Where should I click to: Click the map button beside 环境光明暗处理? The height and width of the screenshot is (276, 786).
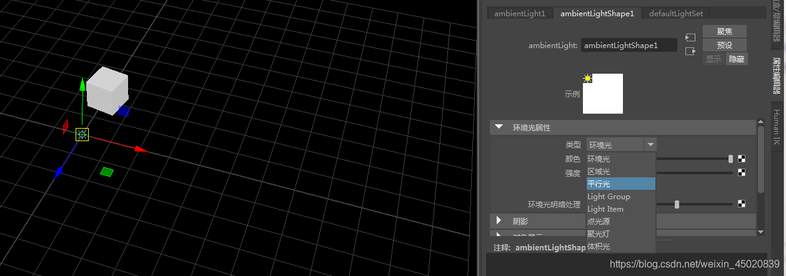click(x=742, y=204)
